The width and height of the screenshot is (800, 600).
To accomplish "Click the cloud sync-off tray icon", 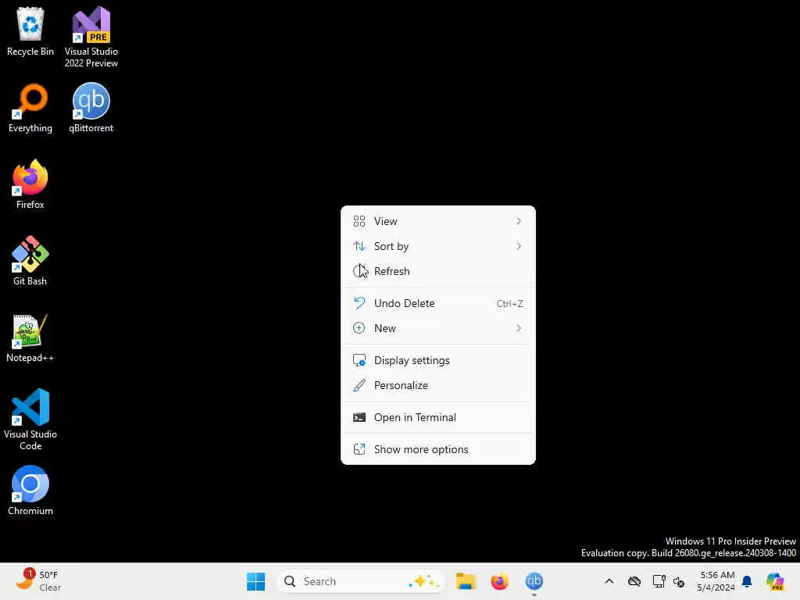I will pos(634,581).
